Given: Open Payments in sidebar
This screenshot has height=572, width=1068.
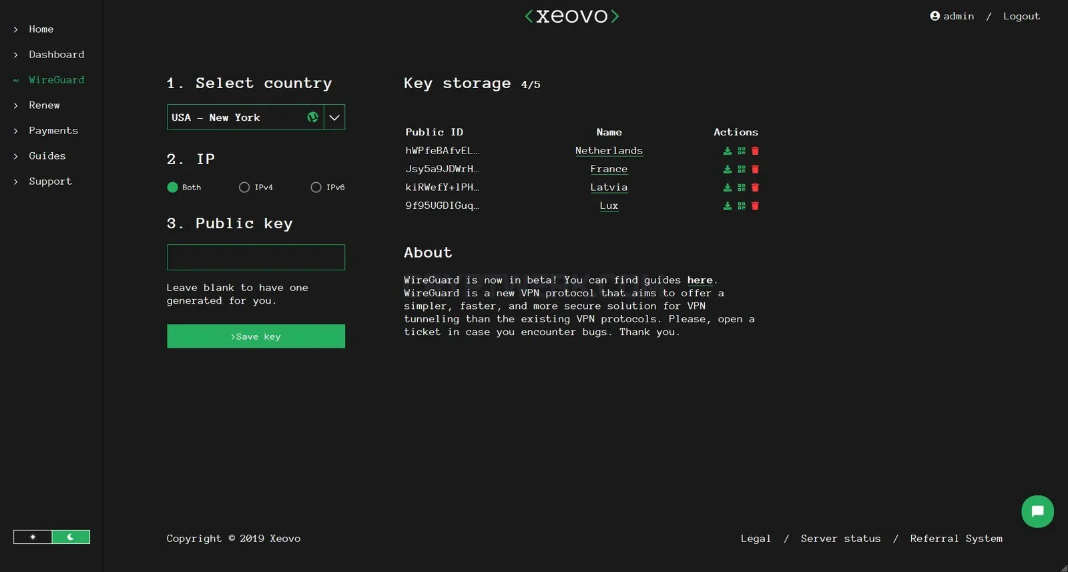Looking at the screenshot, I should [x=53, y=131].
